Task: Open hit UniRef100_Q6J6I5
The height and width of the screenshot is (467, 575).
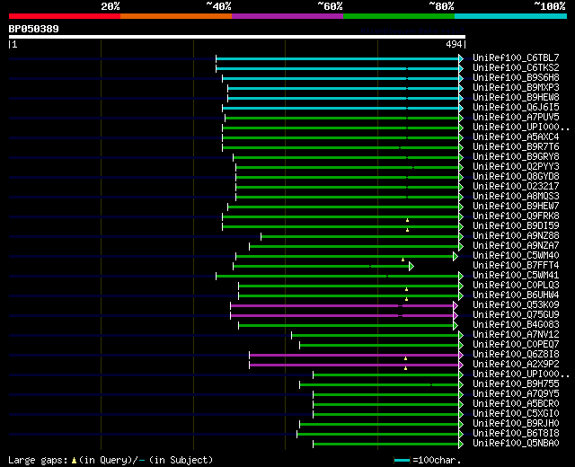Action: tap(516, 108)
